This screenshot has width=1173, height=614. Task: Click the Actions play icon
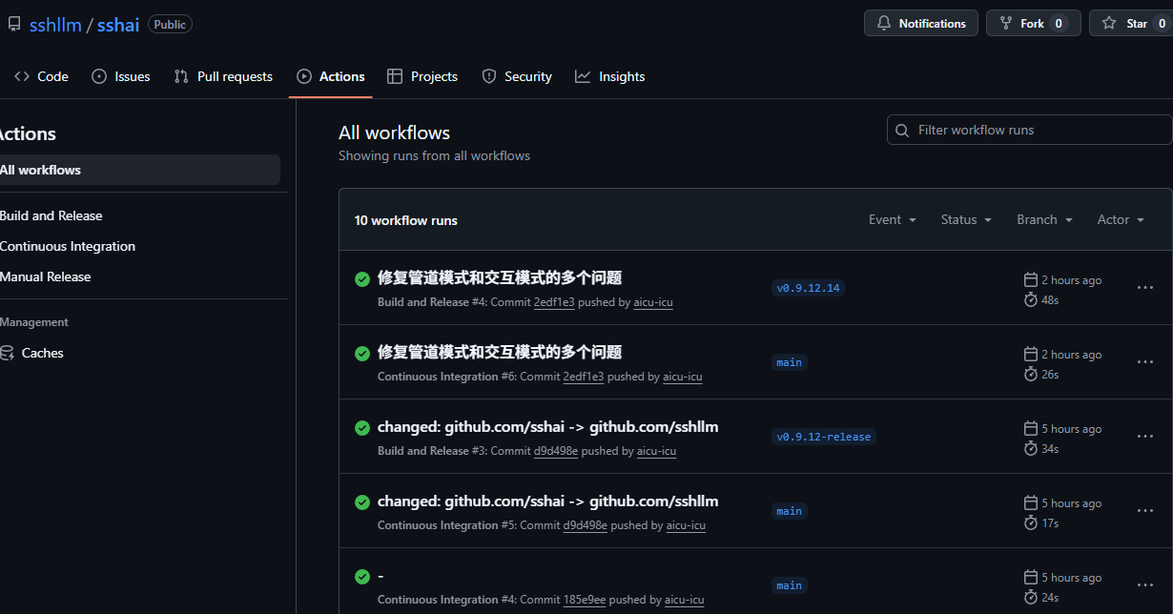304,76
